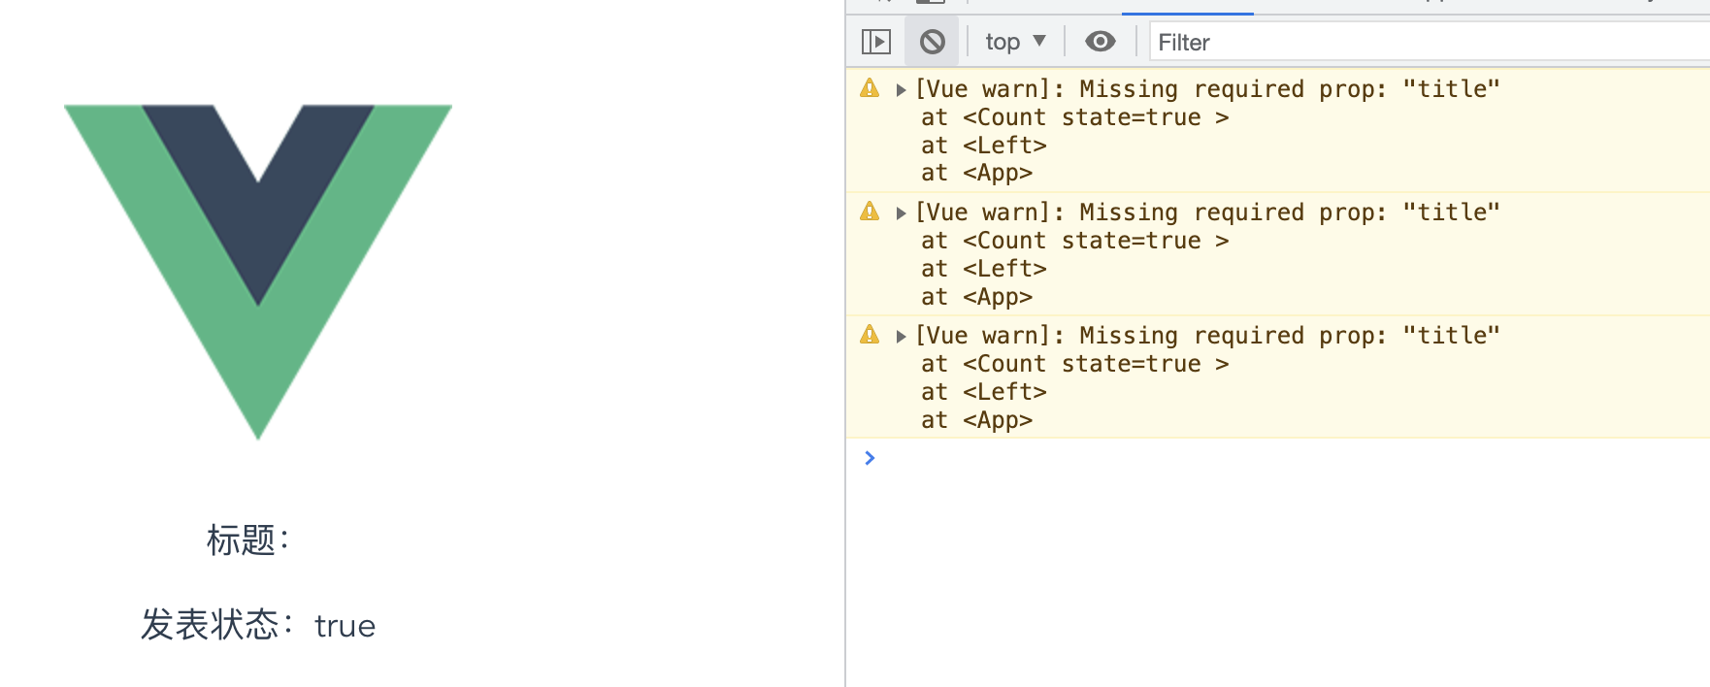Click the first yellow warning icon

point(870,88)
